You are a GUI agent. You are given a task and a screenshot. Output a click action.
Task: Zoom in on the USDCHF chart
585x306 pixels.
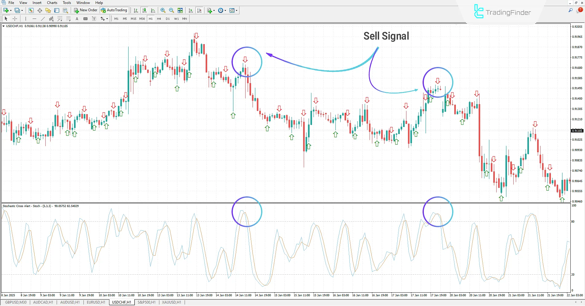(163, 10)
